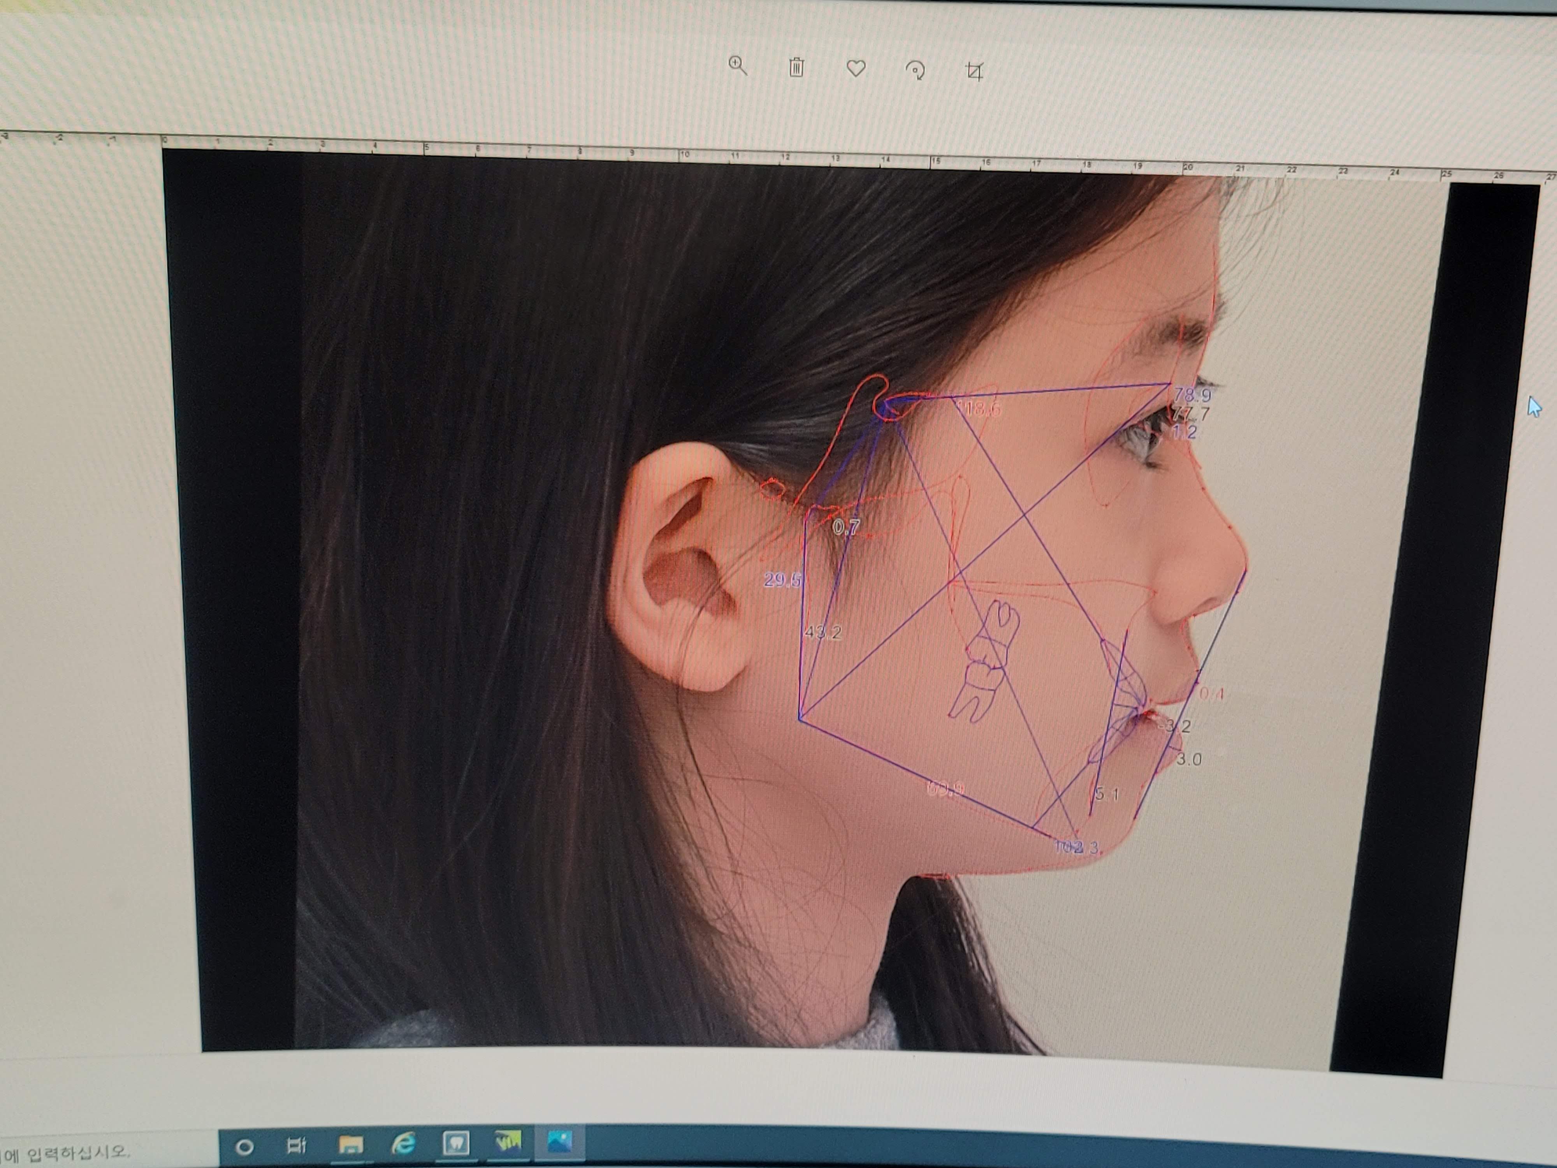Viewport: 1557px width, 1168px height.
Task: Rotate the image using rotate icon
Action: (915, 70)
